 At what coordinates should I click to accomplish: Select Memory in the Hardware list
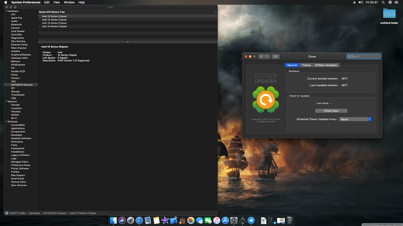(16, 62)
